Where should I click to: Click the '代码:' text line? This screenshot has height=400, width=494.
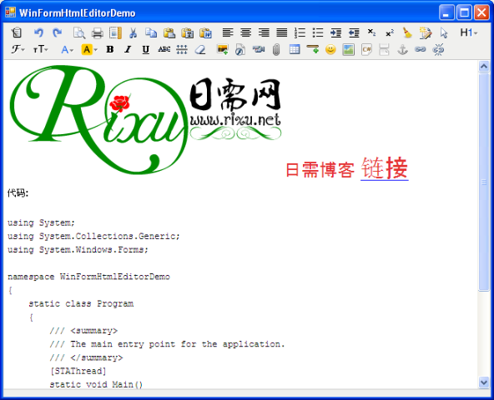18,193
